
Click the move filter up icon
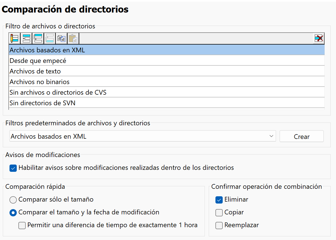click(26, 38)
